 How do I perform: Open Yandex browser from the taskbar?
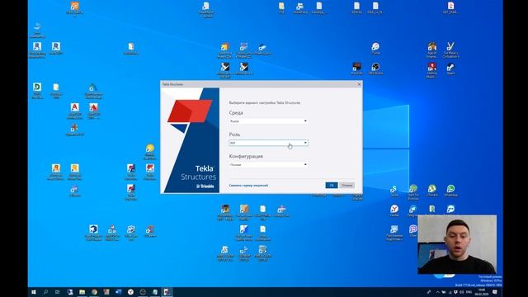(x=130, y=292)
